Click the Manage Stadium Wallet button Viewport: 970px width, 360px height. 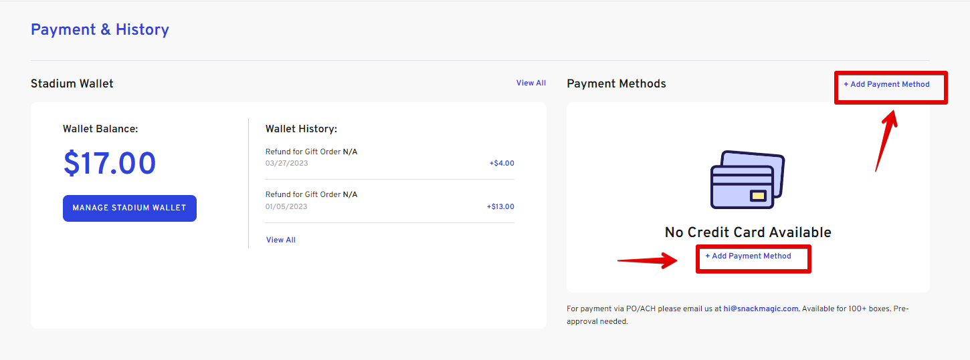point(130,208)
